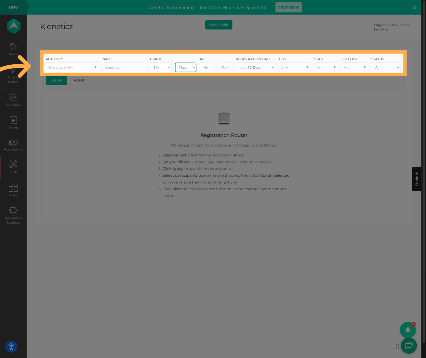Close the summer announcement banner

click(415, 7)
